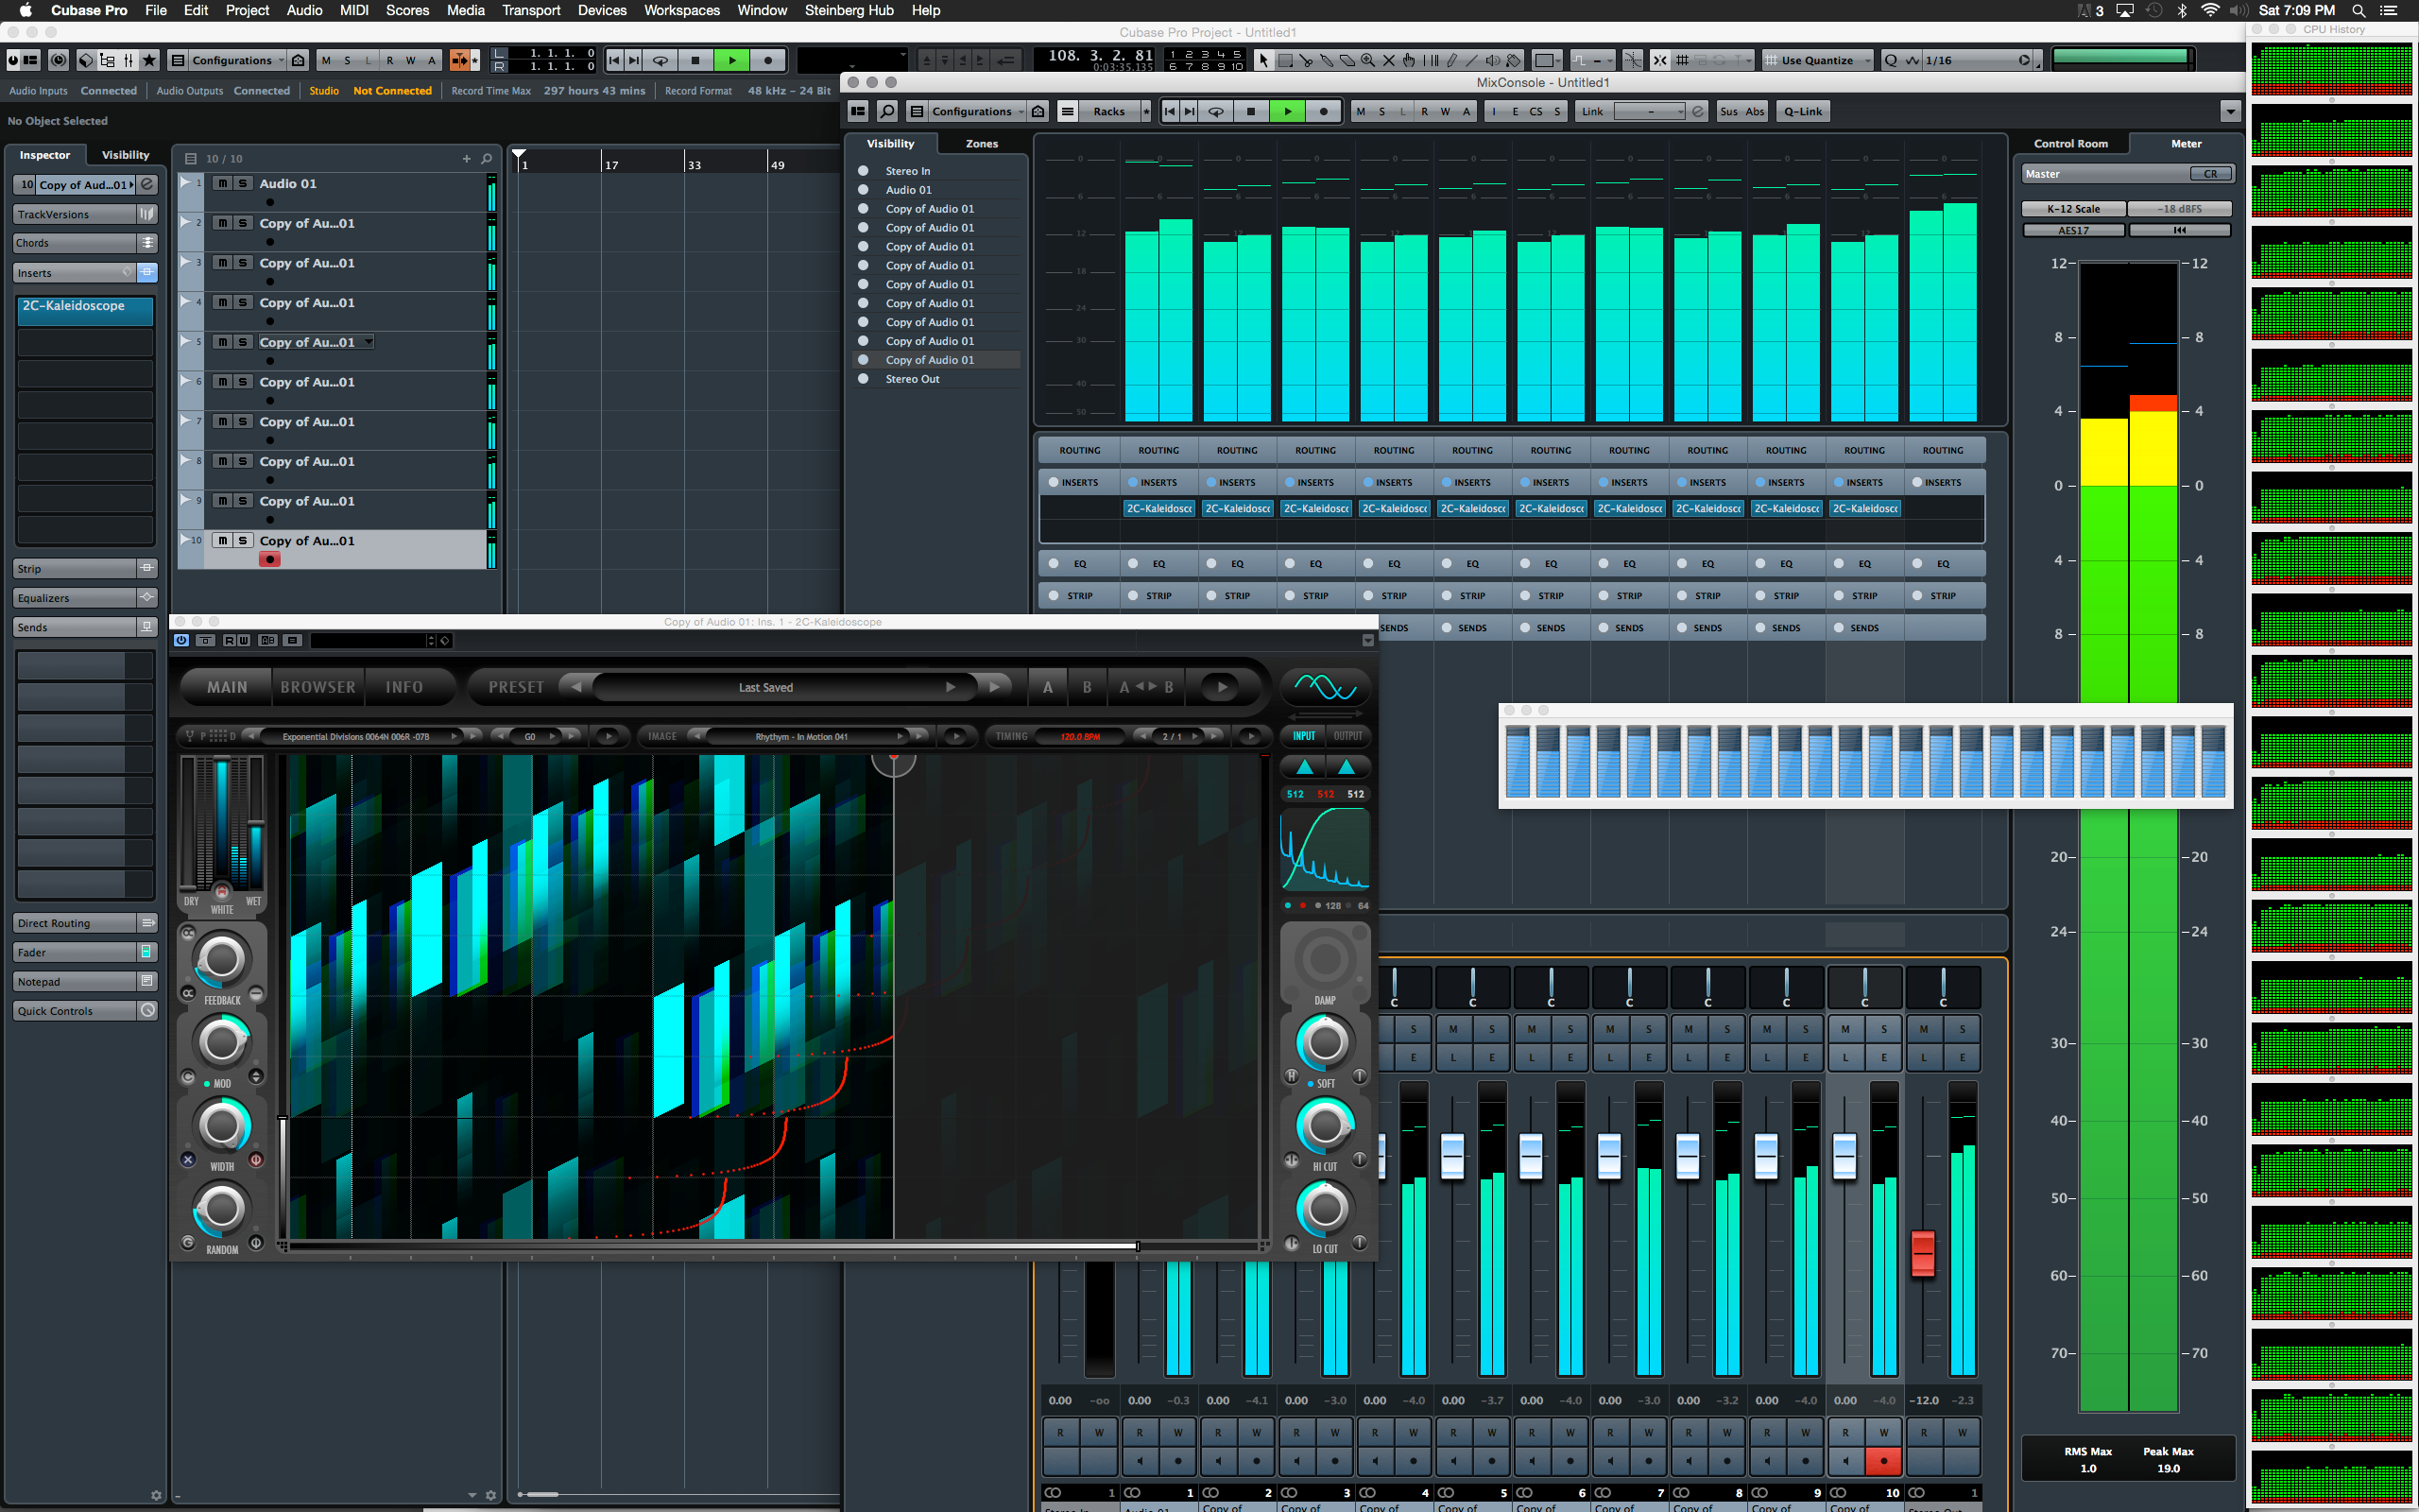Expand the Equalizers Inspector section
This screenshot has height=1512, width=2419.
[85, 598]
